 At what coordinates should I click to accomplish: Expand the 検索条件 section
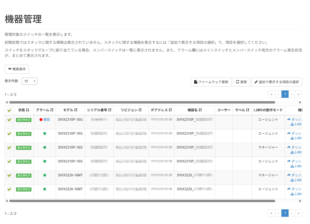point(17,69)
